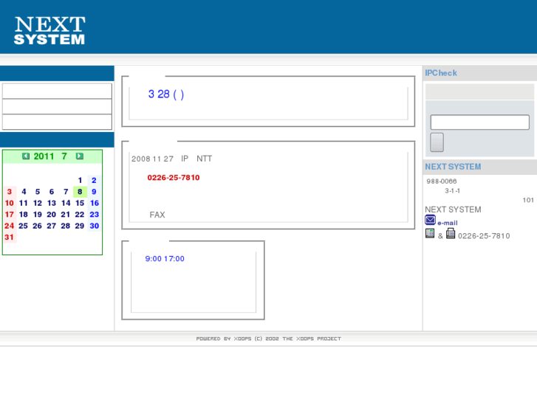Click the 2011 year label in calendar
The width and height of the screenshot is (537, 402).
click(x=44, y=156)
